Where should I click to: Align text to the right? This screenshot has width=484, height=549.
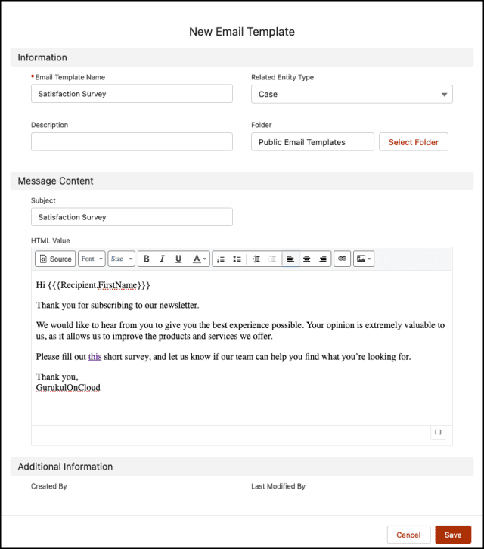point(323,259)
